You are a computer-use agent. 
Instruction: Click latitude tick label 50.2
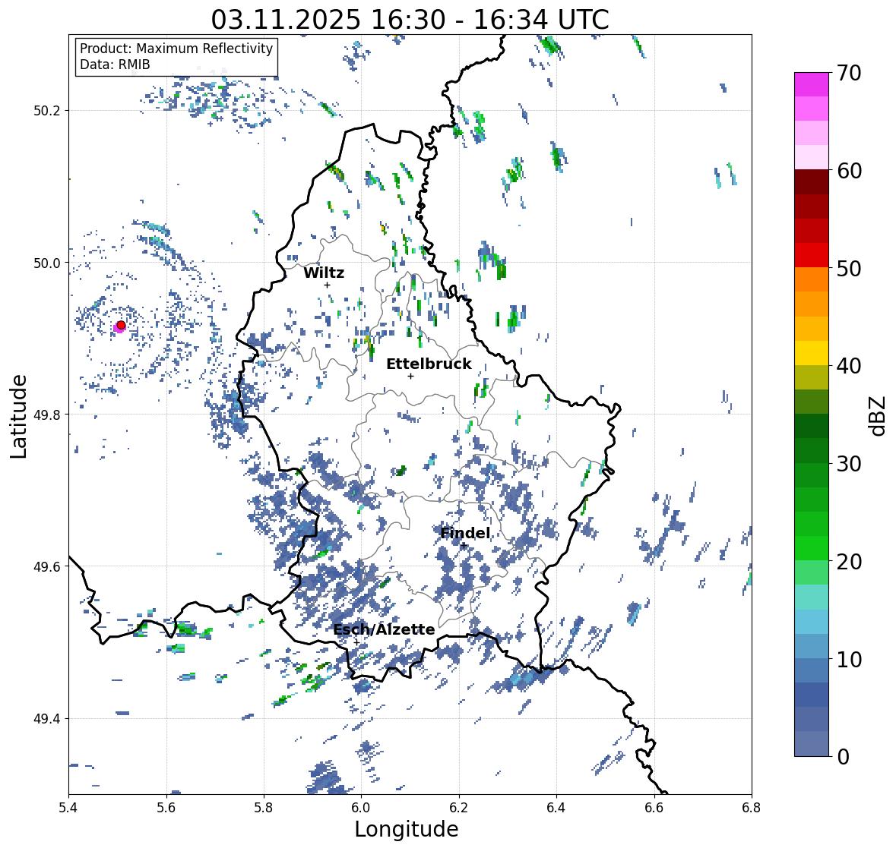pos(47,111)
